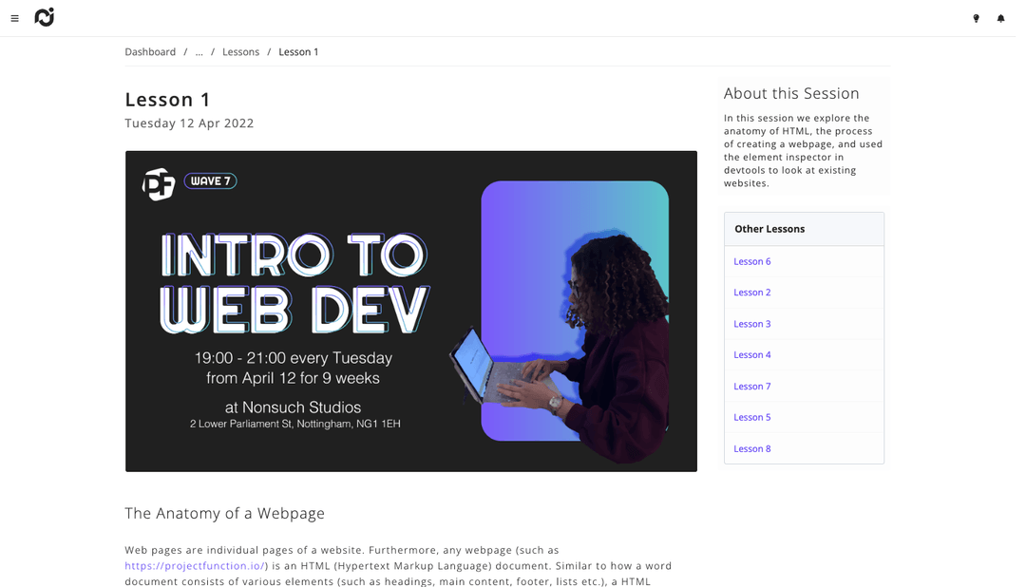The height and width of the screenshot is (587, 1026).
Task: Click the site logo in header
Action: pyautogui.click(x=45, y=18)
